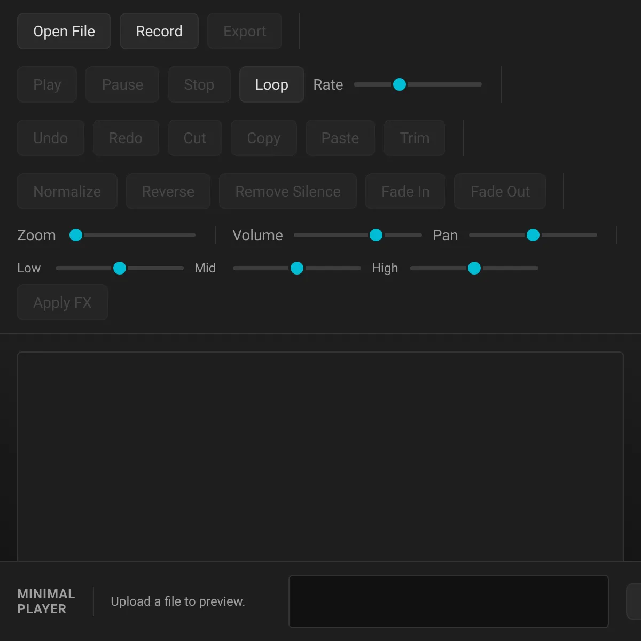
Task: Click the Low EQ slider handle
Action: pos(120,268)
